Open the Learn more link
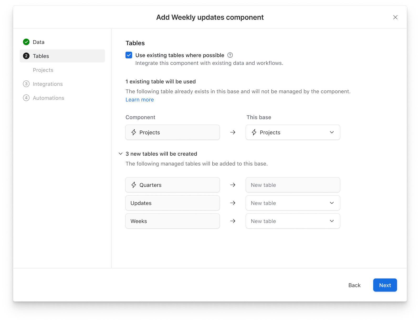This screenshot has width=420, height=322. (140, 100)
